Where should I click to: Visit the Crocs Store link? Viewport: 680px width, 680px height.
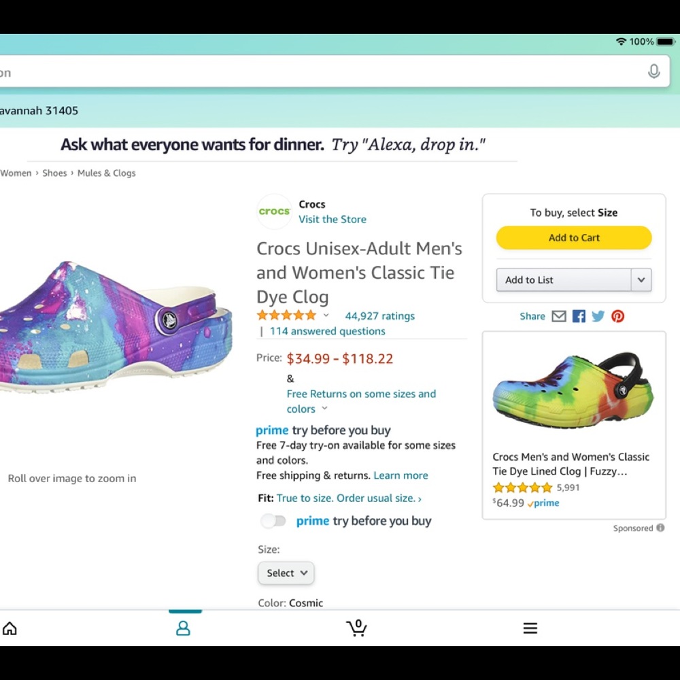(333, 219)
